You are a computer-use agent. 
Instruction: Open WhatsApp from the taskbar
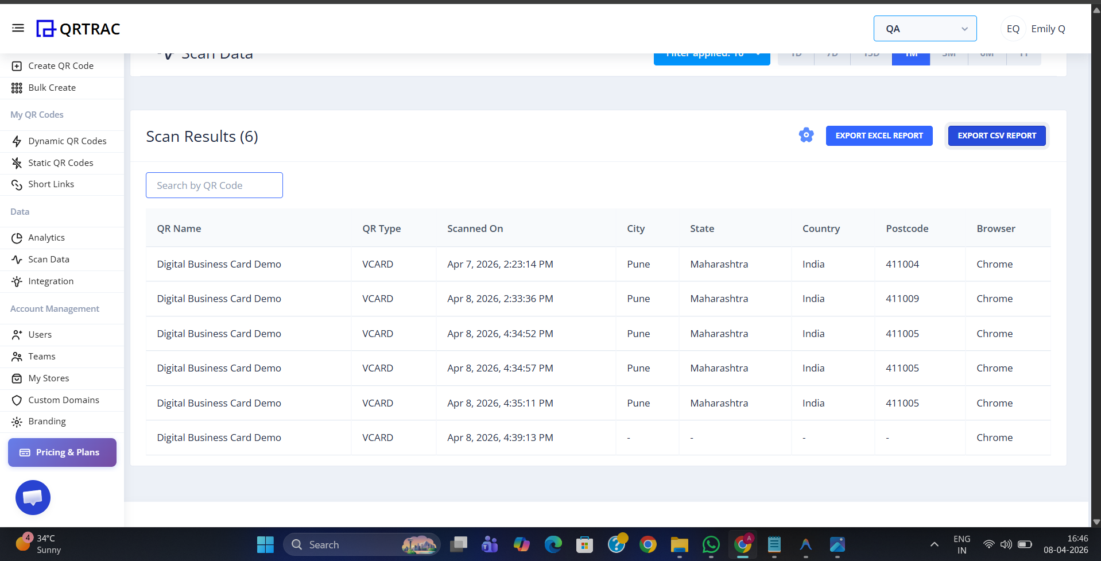tap(711, 544)
